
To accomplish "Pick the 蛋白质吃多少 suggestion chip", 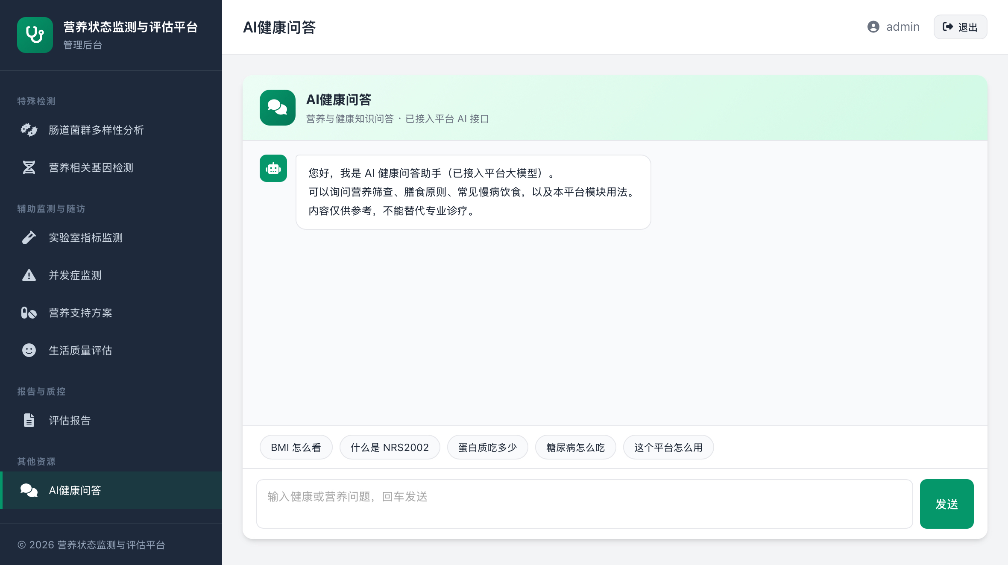I will 488,447.
